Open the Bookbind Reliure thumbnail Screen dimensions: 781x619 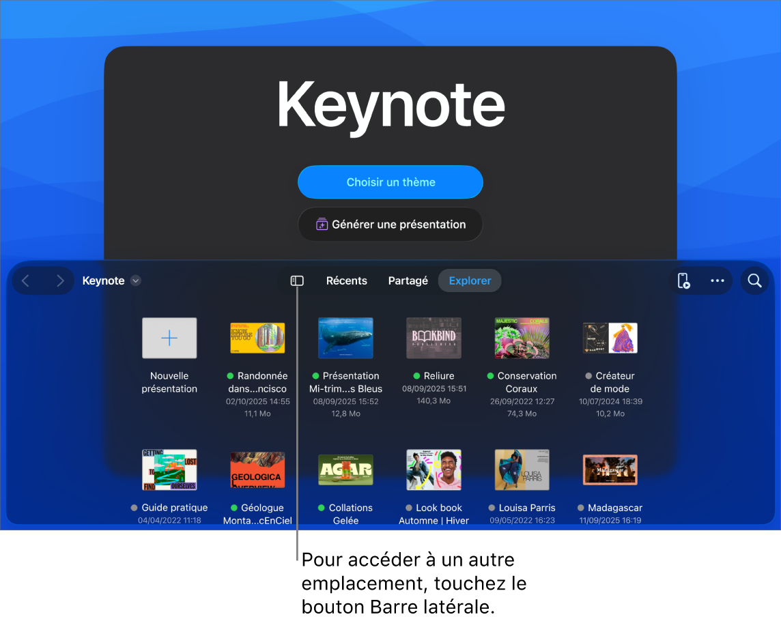point(434,338)
